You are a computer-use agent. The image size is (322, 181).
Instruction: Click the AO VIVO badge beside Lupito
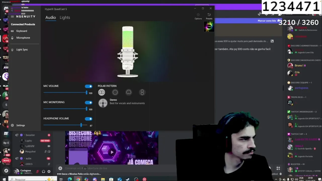point(45,141)
